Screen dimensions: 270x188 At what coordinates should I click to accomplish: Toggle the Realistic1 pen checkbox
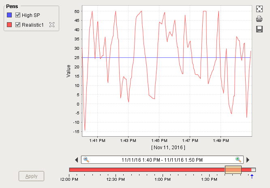tap(18, 25)
